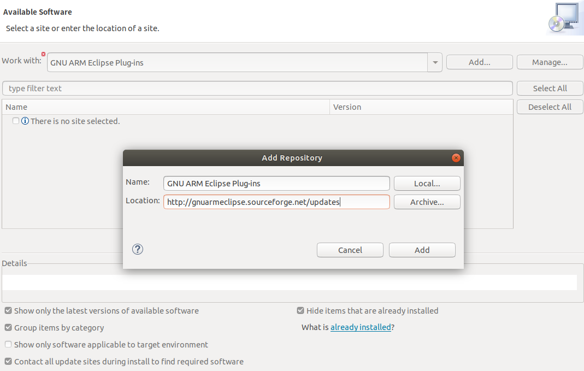
Task: Enable 'Show only software applicable to target environment'
Action: (8, 344)
